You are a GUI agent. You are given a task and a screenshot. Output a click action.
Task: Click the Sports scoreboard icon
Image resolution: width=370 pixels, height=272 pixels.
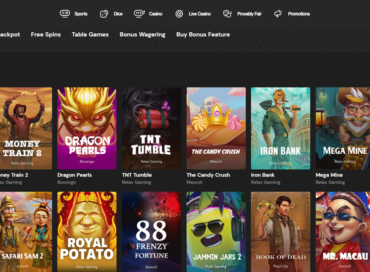(x=65, y=14)
